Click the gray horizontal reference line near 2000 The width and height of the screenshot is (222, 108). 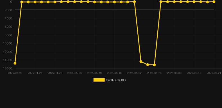(x=114, y=10)
